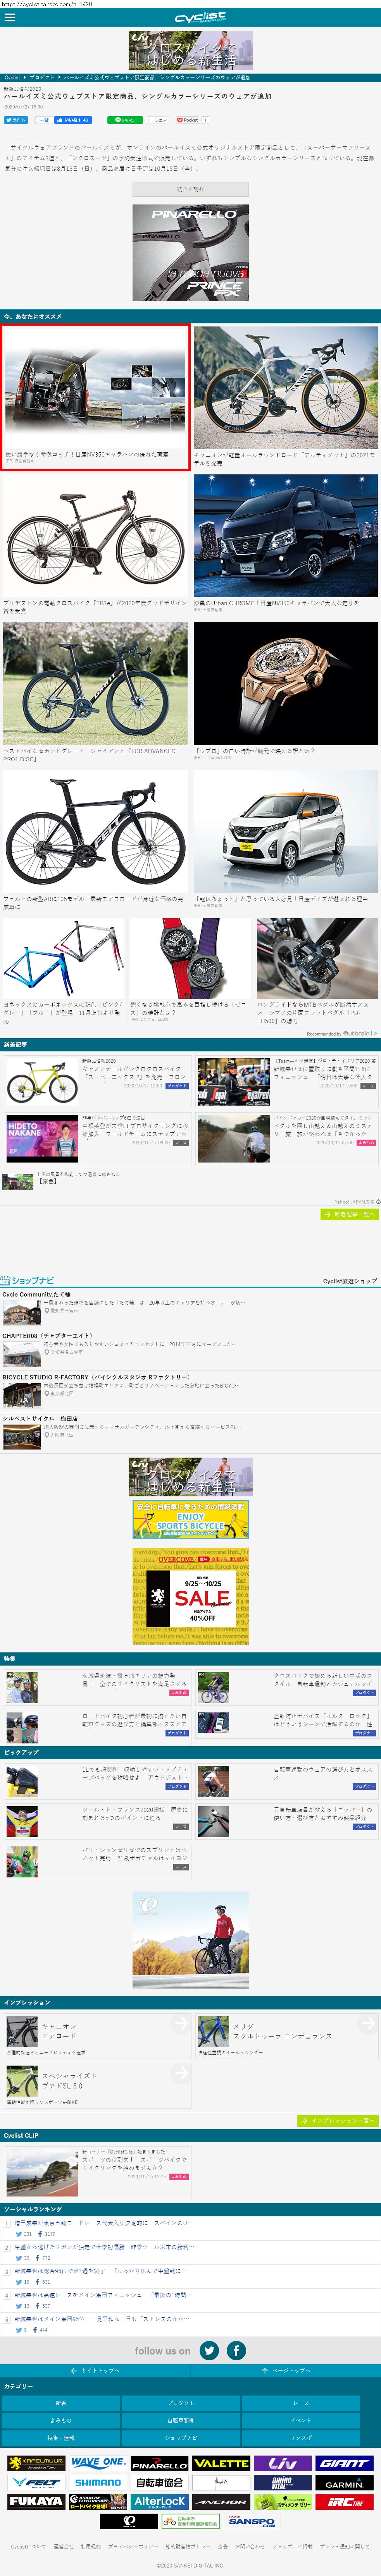Screen dimensions: 381x2576
Task: Click the Cyclist logo in header
Action: 200,18
